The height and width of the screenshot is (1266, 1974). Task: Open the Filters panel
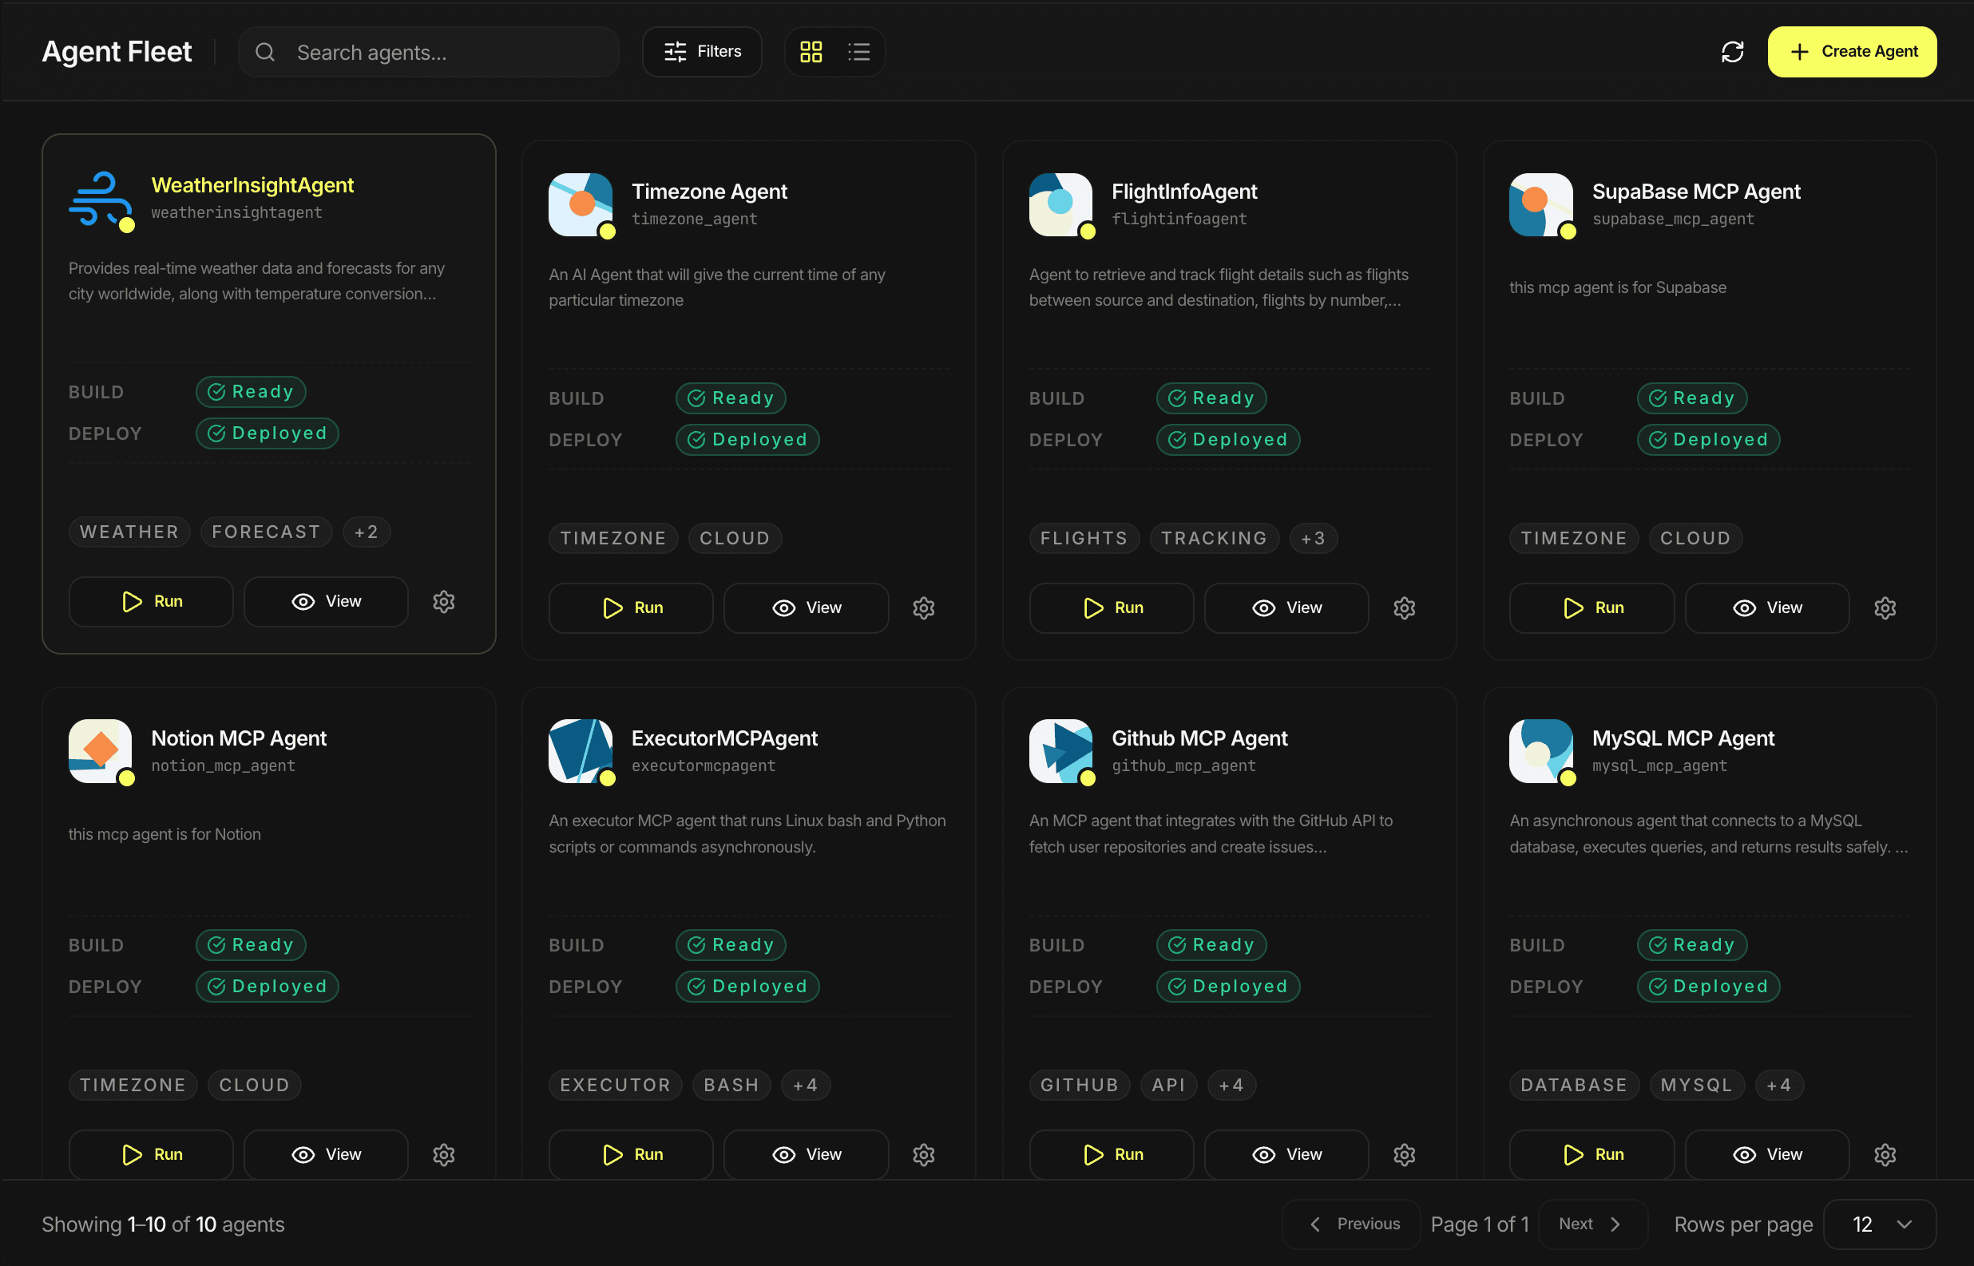[702, 52]
